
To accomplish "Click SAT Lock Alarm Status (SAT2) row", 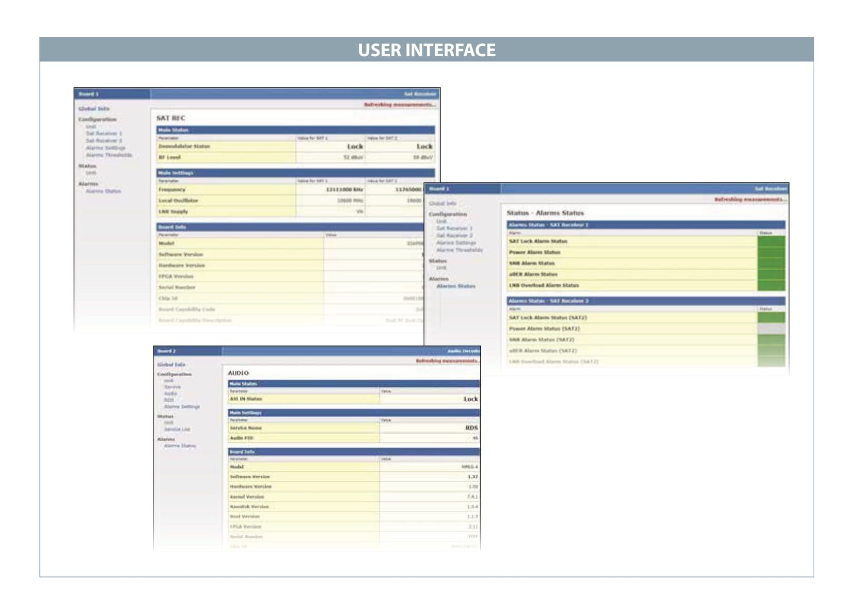I will tap(645, 318).
